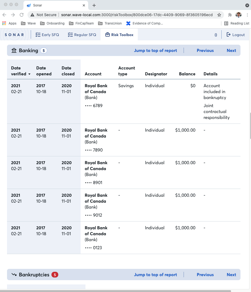Viewport: 251px width, 292px height.
Task: Reload the page with the refresh icon
Action: pyautogui.click(x=22, y=15)
